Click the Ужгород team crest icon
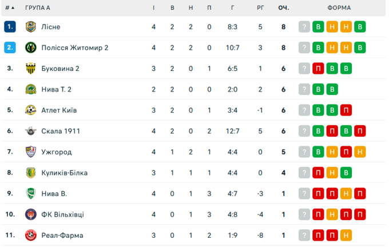This screenshot has height=247, width=389. (x=30, y=152)
